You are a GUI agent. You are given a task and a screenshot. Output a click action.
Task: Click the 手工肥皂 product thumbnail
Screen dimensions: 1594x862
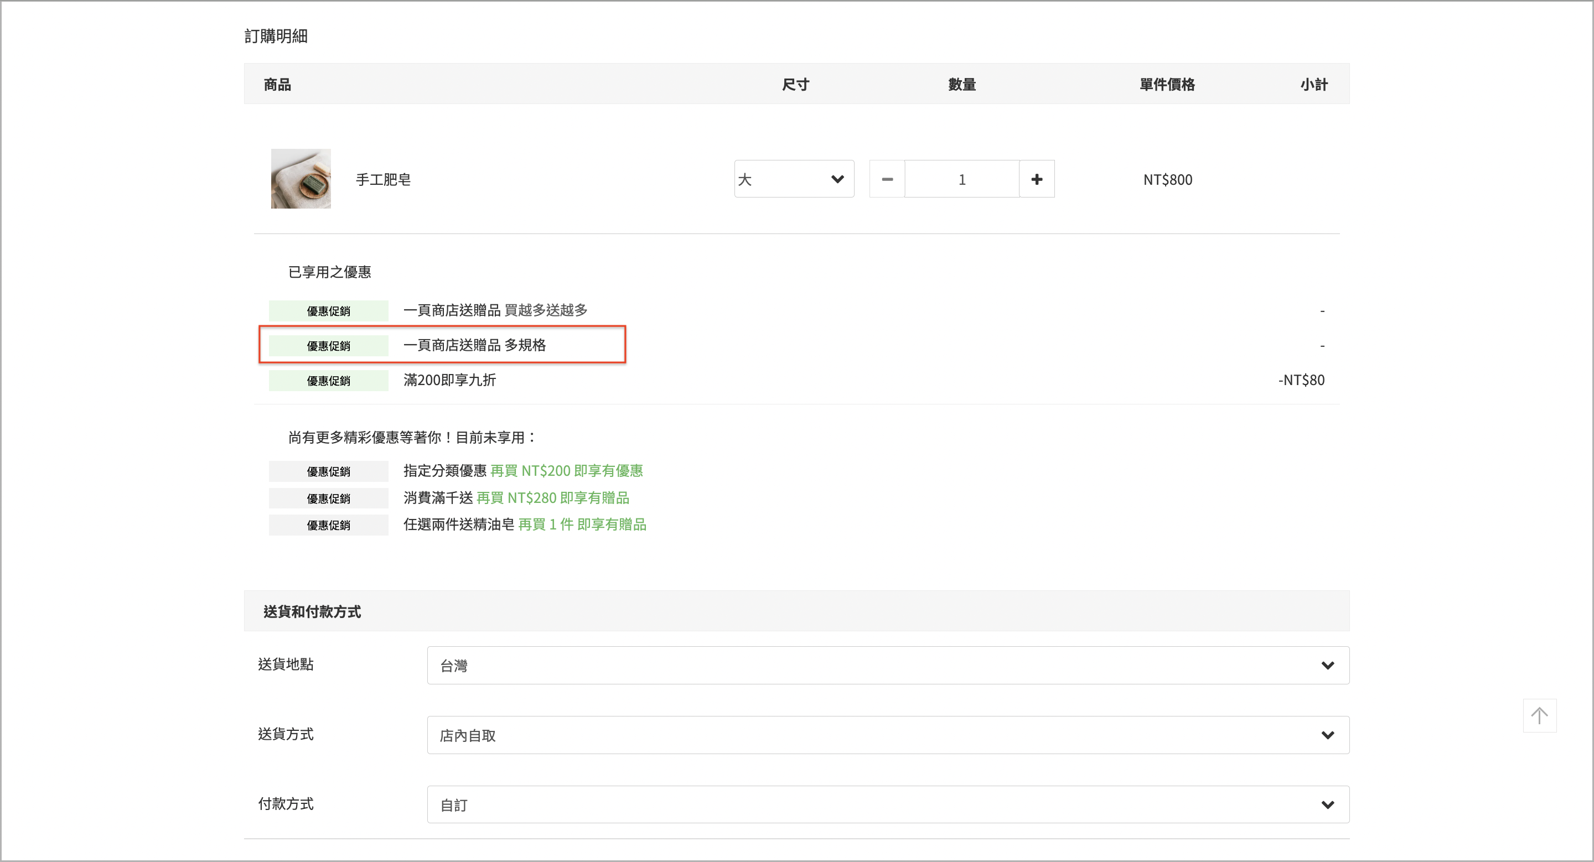tap(301, 179)
